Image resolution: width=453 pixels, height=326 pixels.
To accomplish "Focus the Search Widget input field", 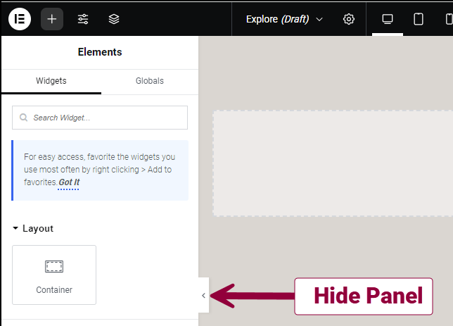I will [100, 118].
